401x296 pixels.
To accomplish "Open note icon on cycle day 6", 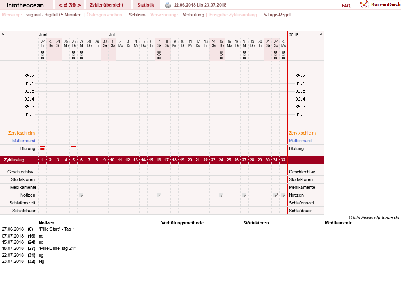I will pos(81,195).
